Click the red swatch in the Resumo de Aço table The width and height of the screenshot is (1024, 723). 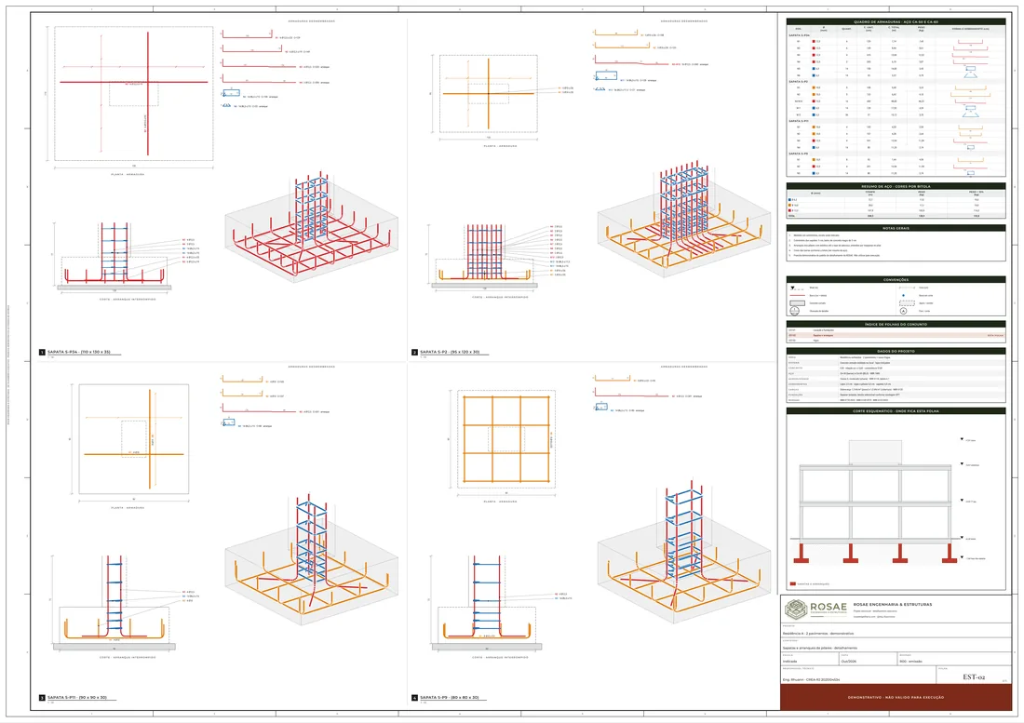click(790, 211)
